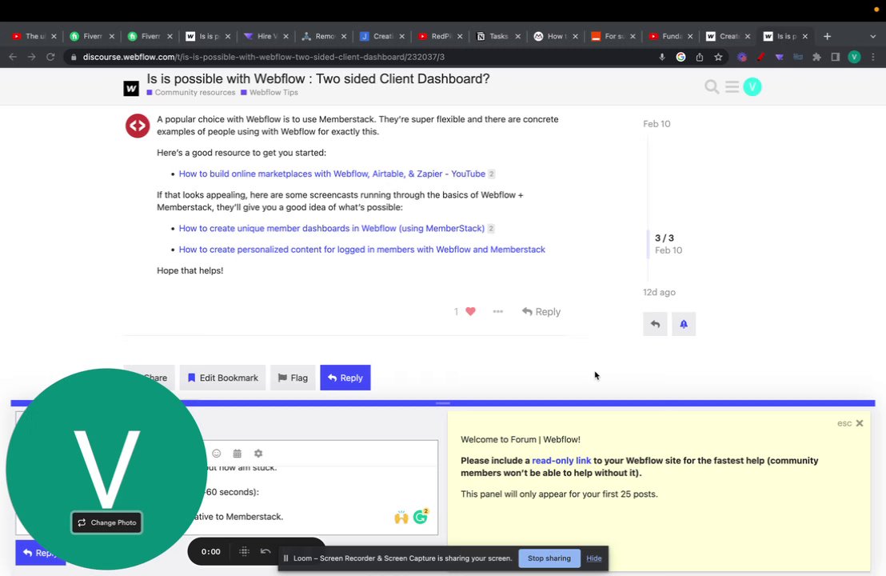Open a new browser tab with plus

coord(828,36)
